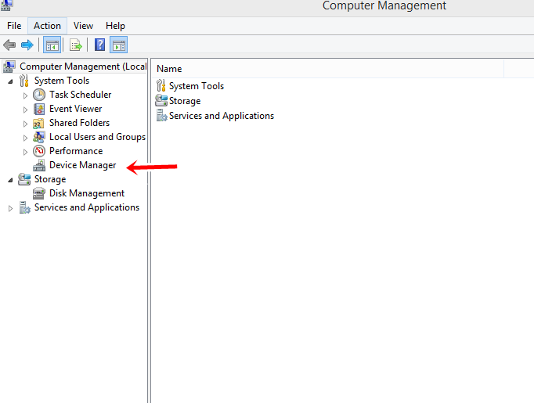Select Storage text in right pane
The width and height of the screenshot is (534, 403).
coord(185,101)
